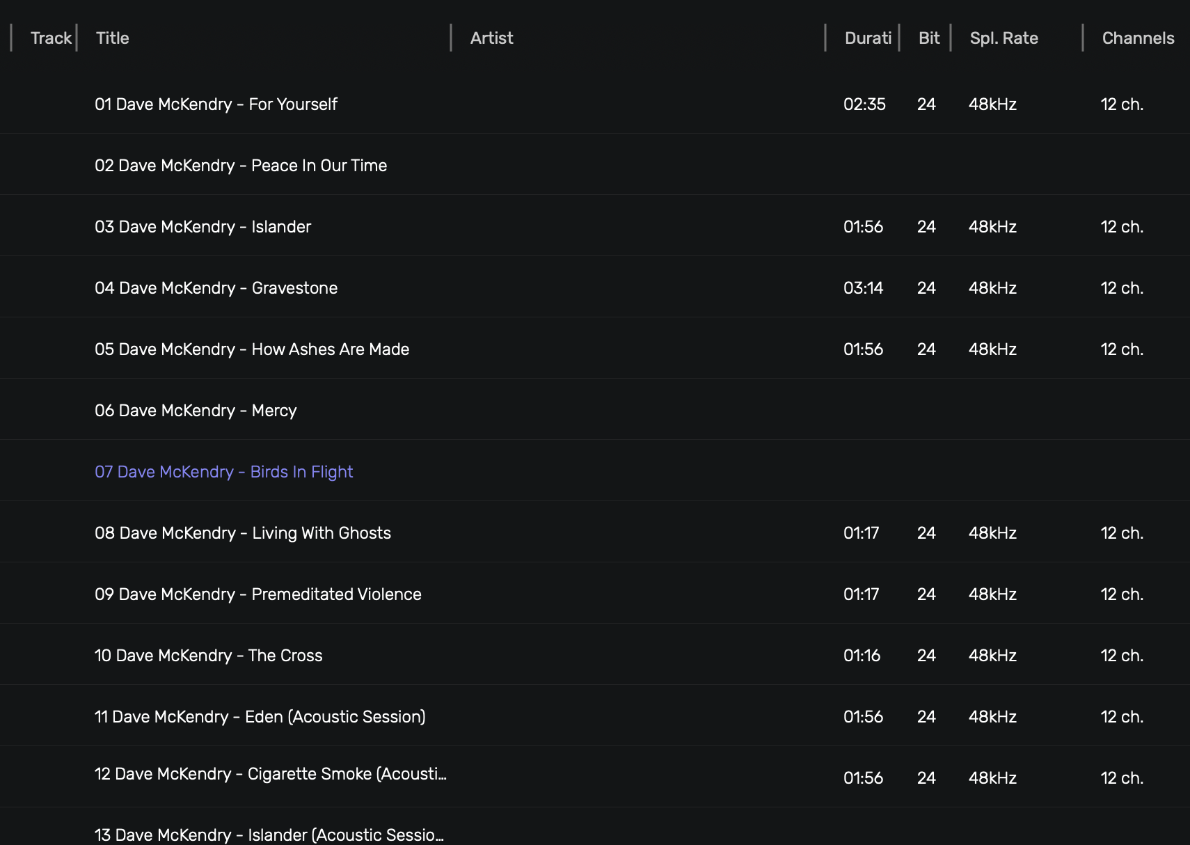Sort by Duration column header
The width and height of the screenshot is (1190, 845).
point(868,38)
